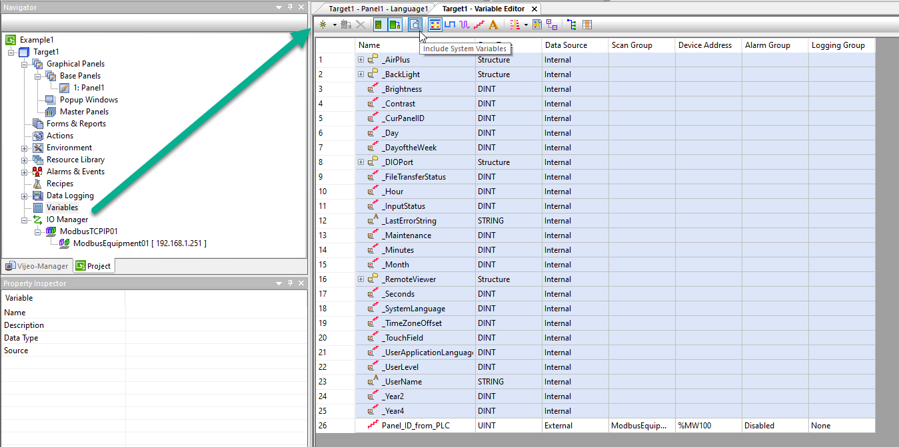Collapse the Graphical Panels node
The width and height of the screenshot is (899, 447).
coord(25,64)
